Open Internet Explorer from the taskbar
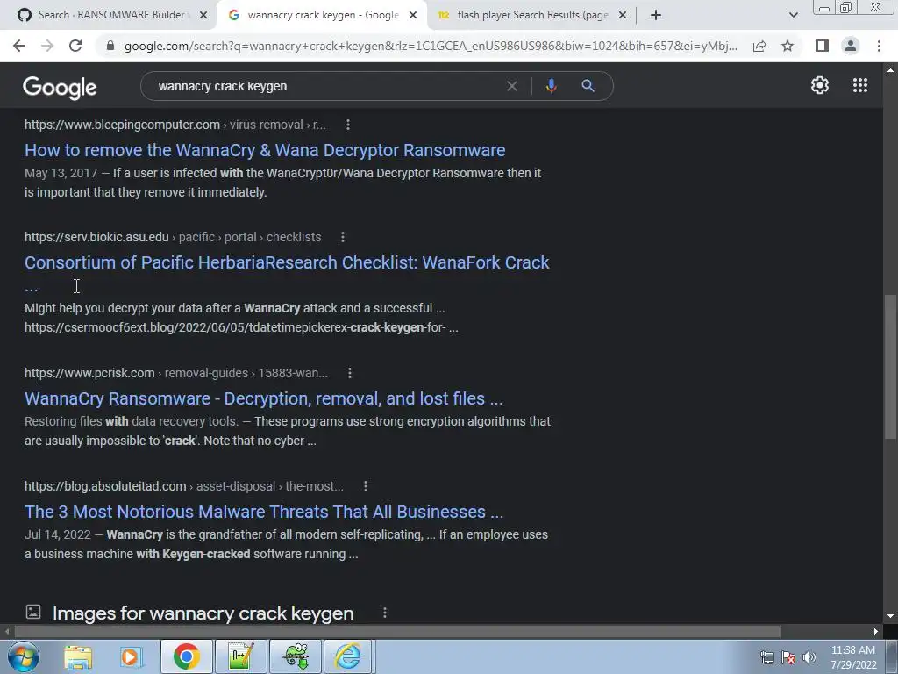The width and height of the screenshot is (898, 674). point(347,656)
